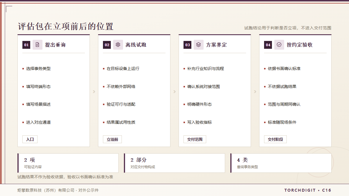This screenshot has width=349, height=196.
Task: Select the 01 step number badge
Action: [26, 45]
